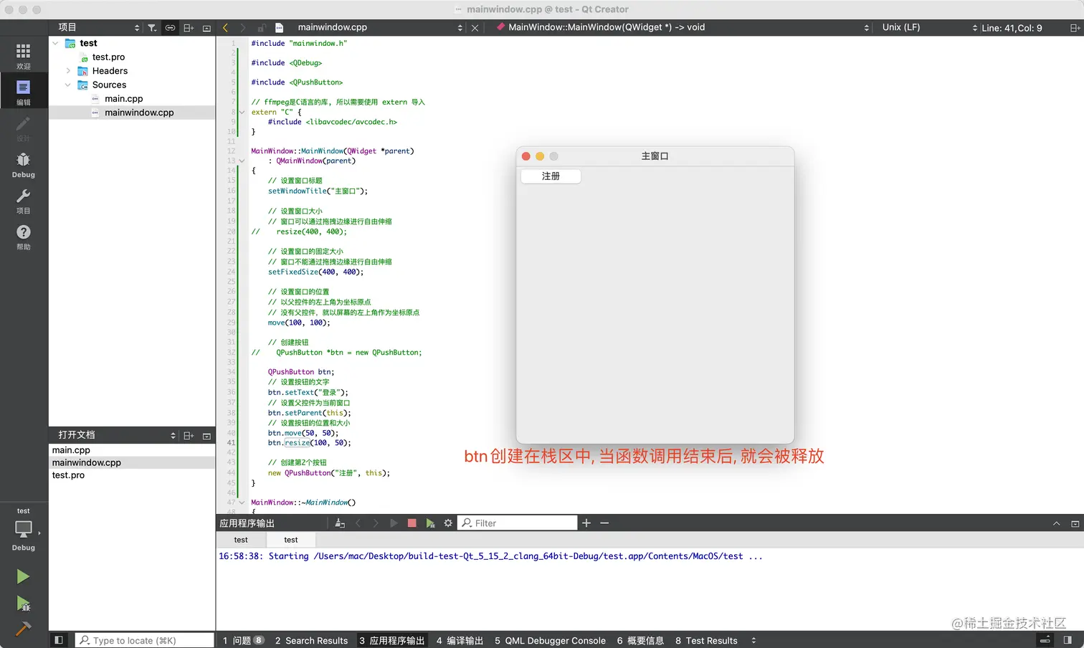Select main.cpp in Sources folder
Image resolution: width=1084 pixels, height=648 pixels.
click(x=123, y=99)
